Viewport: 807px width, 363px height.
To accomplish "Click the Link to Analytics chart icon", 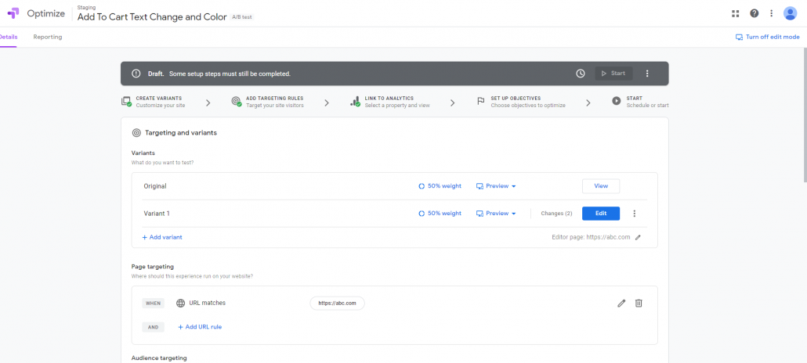I will pyautogui.click(x=355, y=101).
